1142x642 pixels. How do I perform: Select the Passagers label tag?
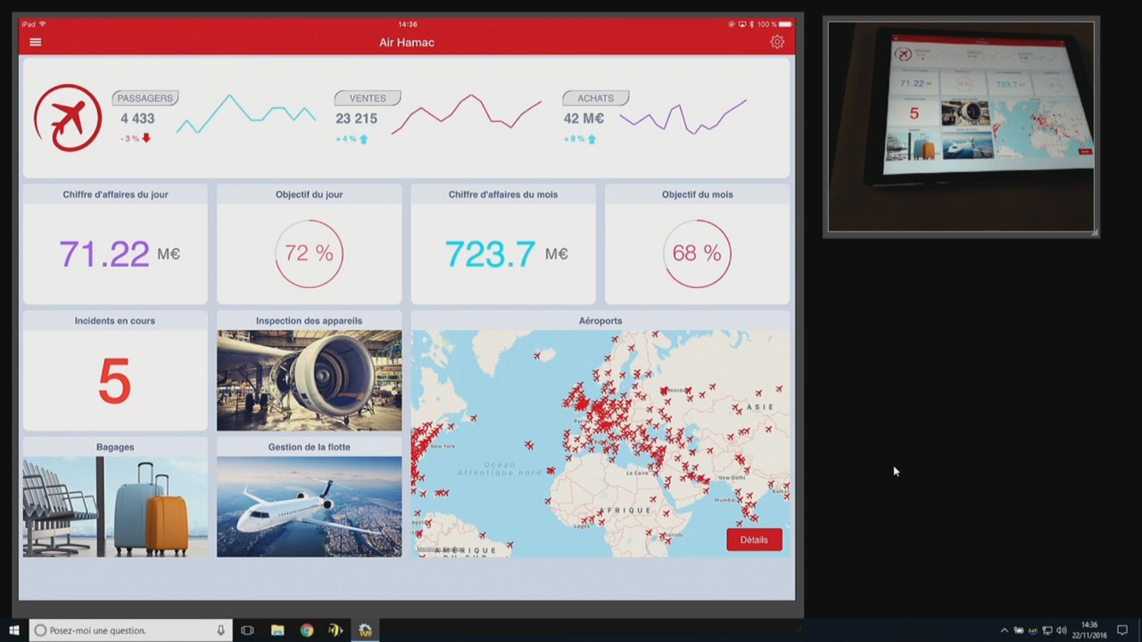pos(145,98)
